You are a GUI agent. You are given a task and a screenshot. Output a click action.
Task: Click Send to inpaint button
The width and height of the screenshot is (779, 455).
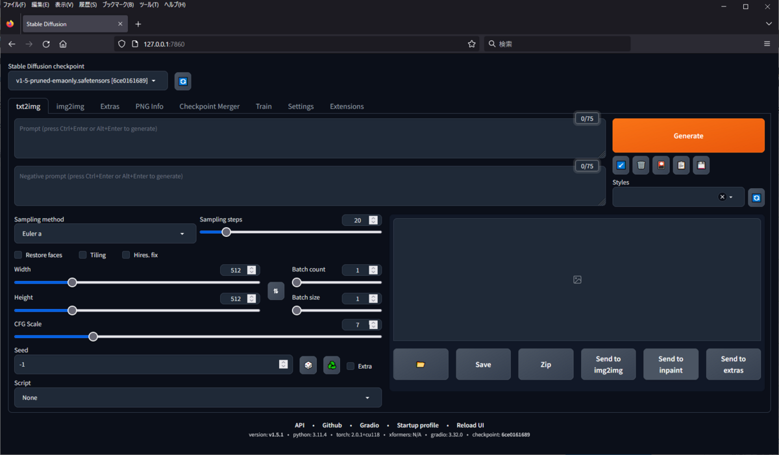(x=671, y=364)
